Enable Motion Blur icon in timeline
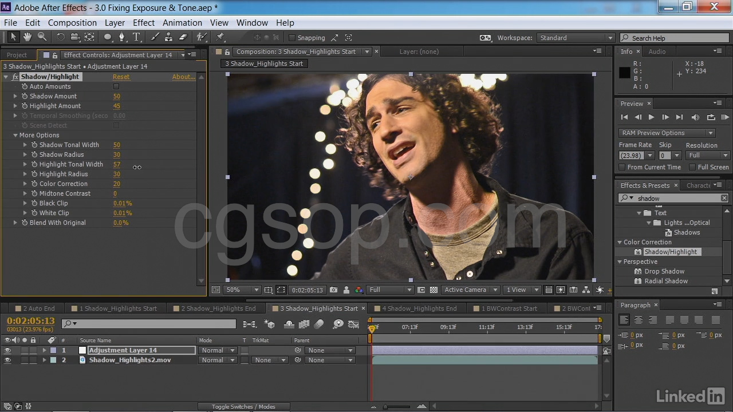 click(x=319, y=324)
